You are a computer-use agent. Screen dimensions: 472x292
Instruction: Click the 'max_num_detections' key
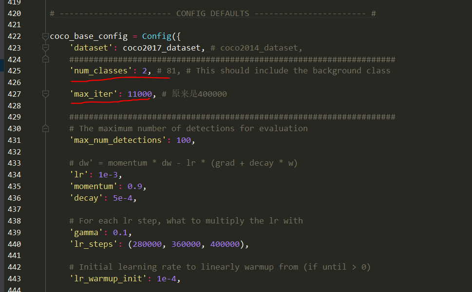click(x=118, y=140)
